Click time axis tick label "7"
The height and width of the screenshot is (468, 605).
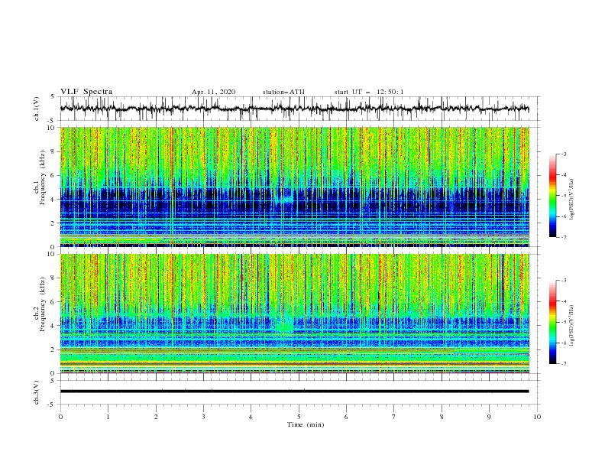394,417
